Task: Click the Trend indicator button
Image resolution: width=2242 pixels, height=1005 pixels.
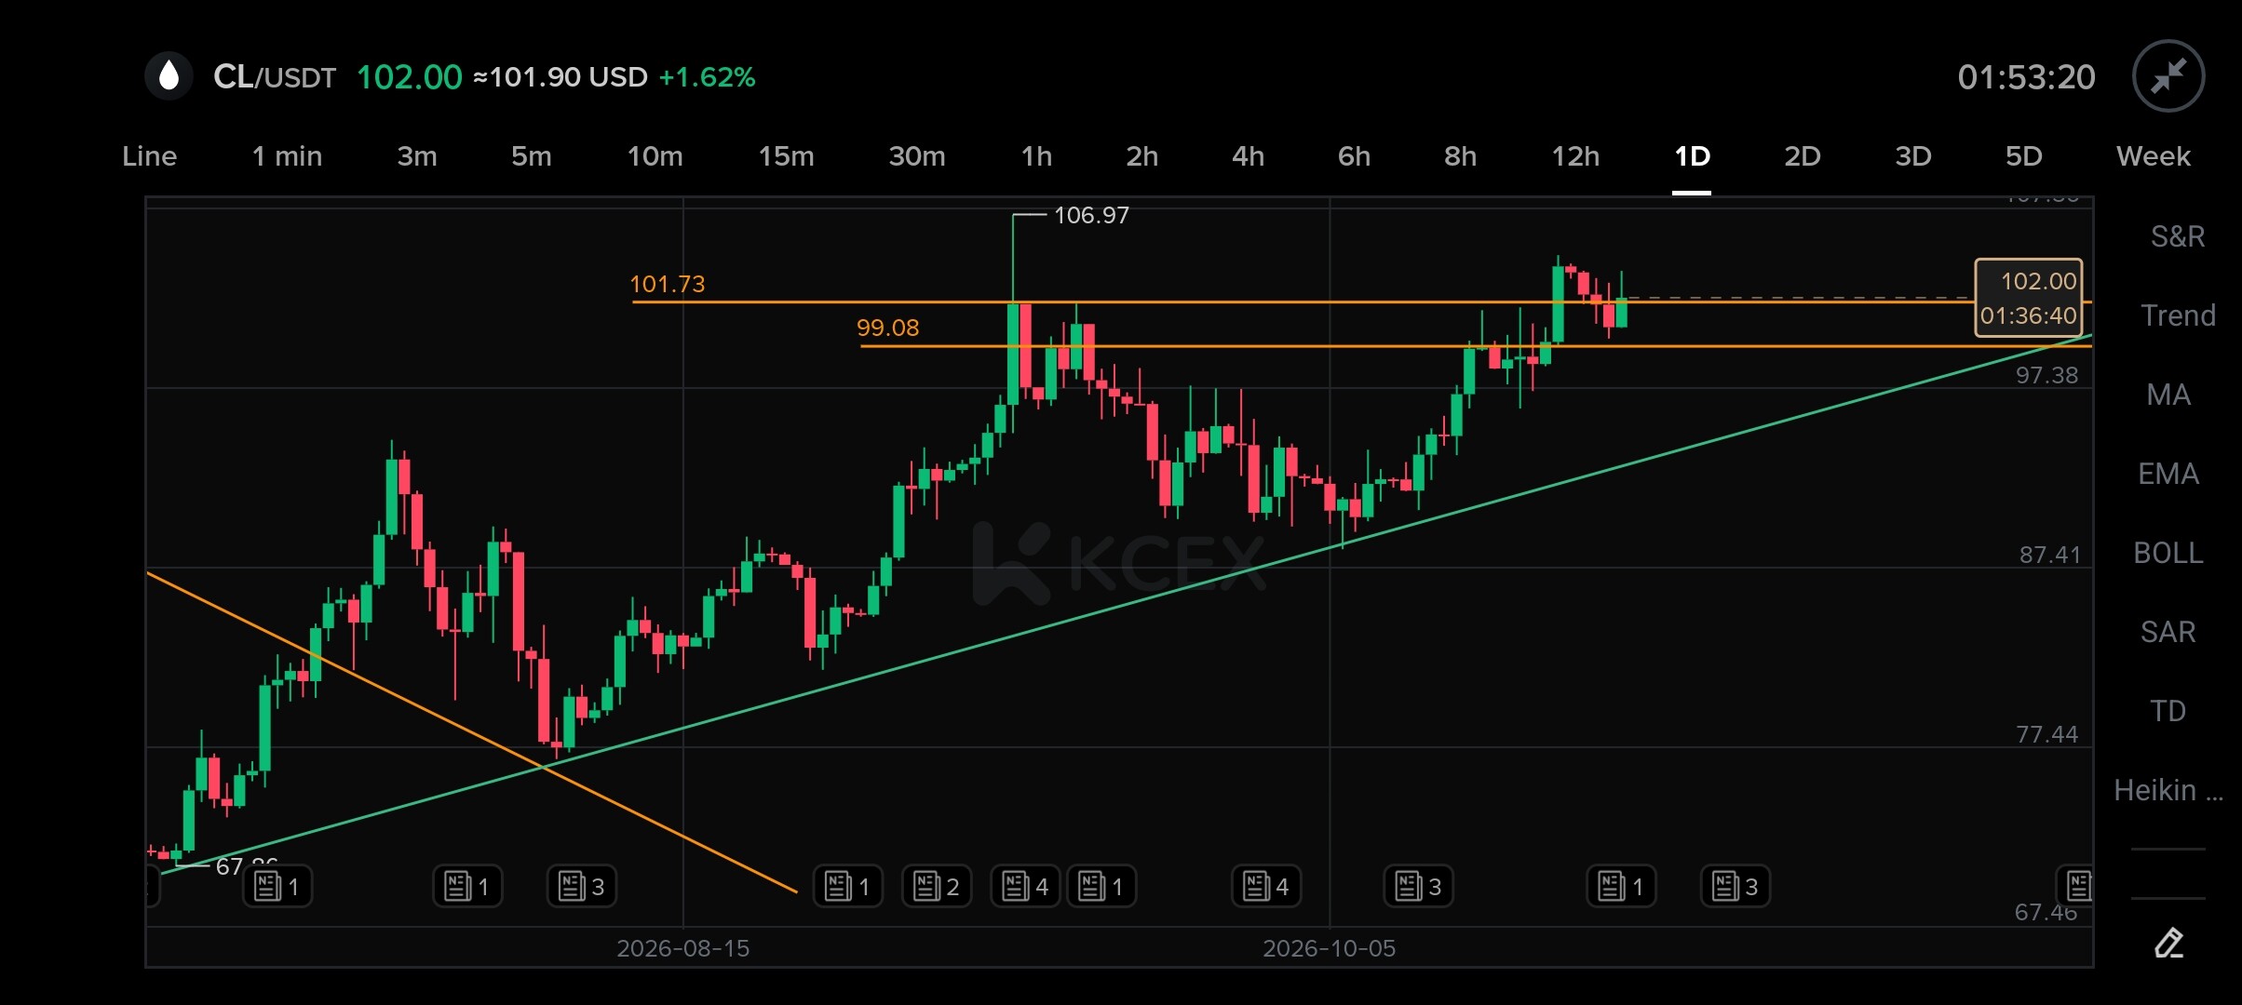Action: click(x=2177, y=315)
